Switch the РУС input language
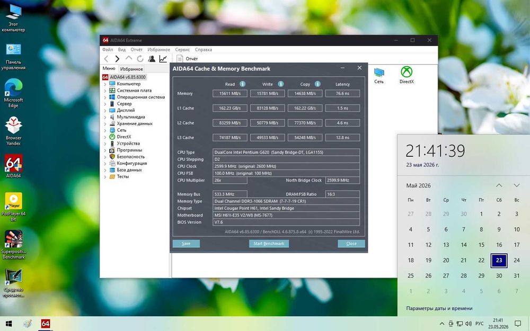 point(479,324)
